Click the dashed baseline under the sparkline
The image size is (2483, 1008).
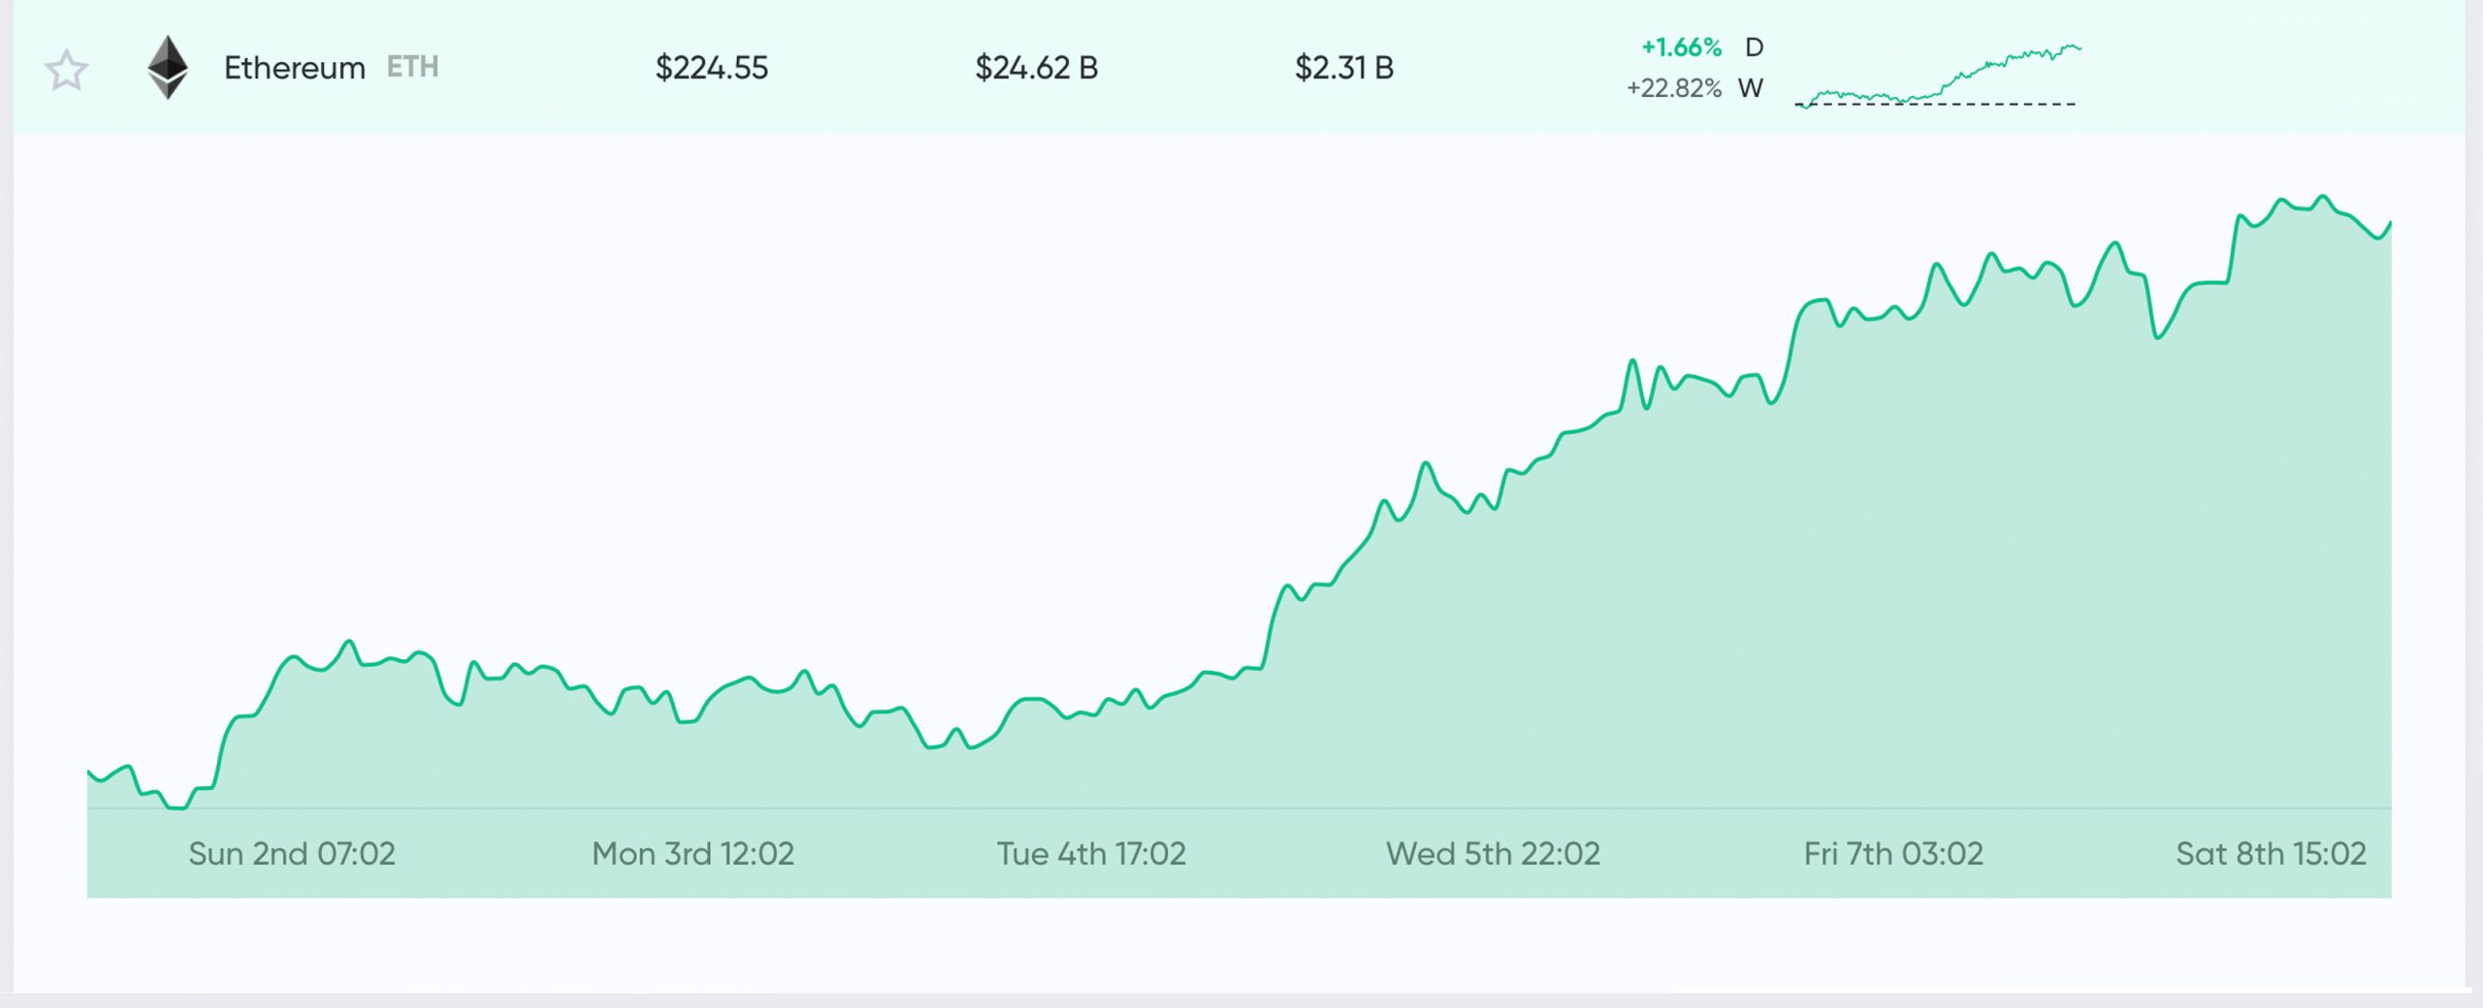(x=1940, y=110)
